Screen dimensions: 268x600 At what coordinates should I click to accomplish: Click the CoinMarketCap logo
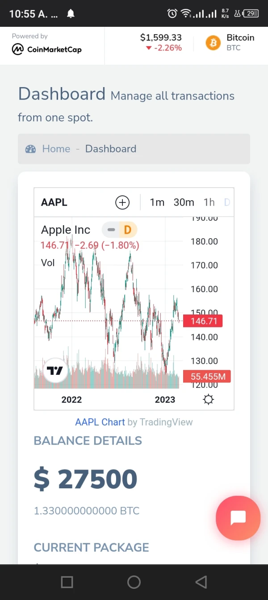click(47, 49)
